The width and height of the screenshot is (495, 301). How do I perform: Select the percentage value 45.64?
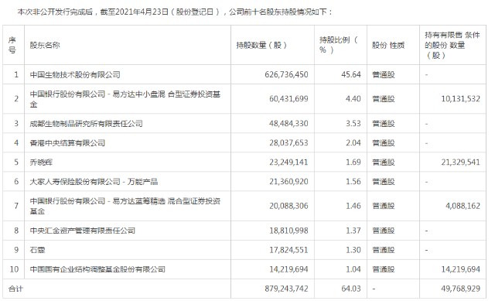351,74
